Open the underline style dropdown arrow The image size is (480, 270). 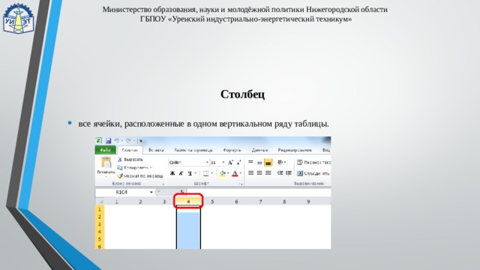pyautogui.click(x=196, y=173)
